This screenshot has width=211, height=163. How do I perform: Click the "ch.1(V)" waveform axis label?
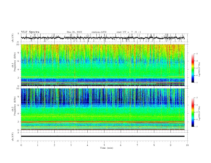tap(13, 38)
